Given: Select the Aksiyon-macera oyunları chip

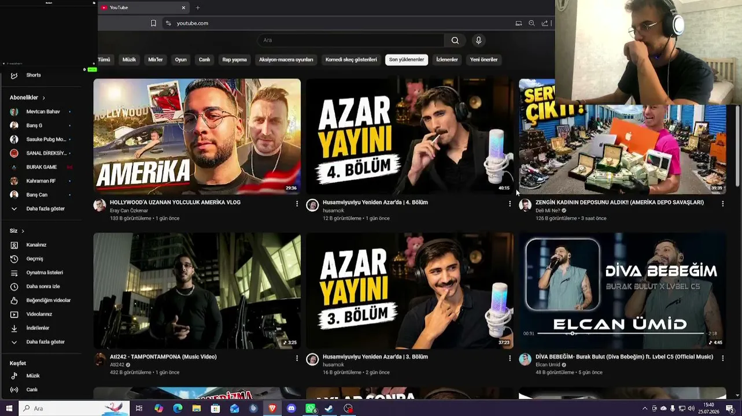Looking at the screenshot, I should pos(286,60).
